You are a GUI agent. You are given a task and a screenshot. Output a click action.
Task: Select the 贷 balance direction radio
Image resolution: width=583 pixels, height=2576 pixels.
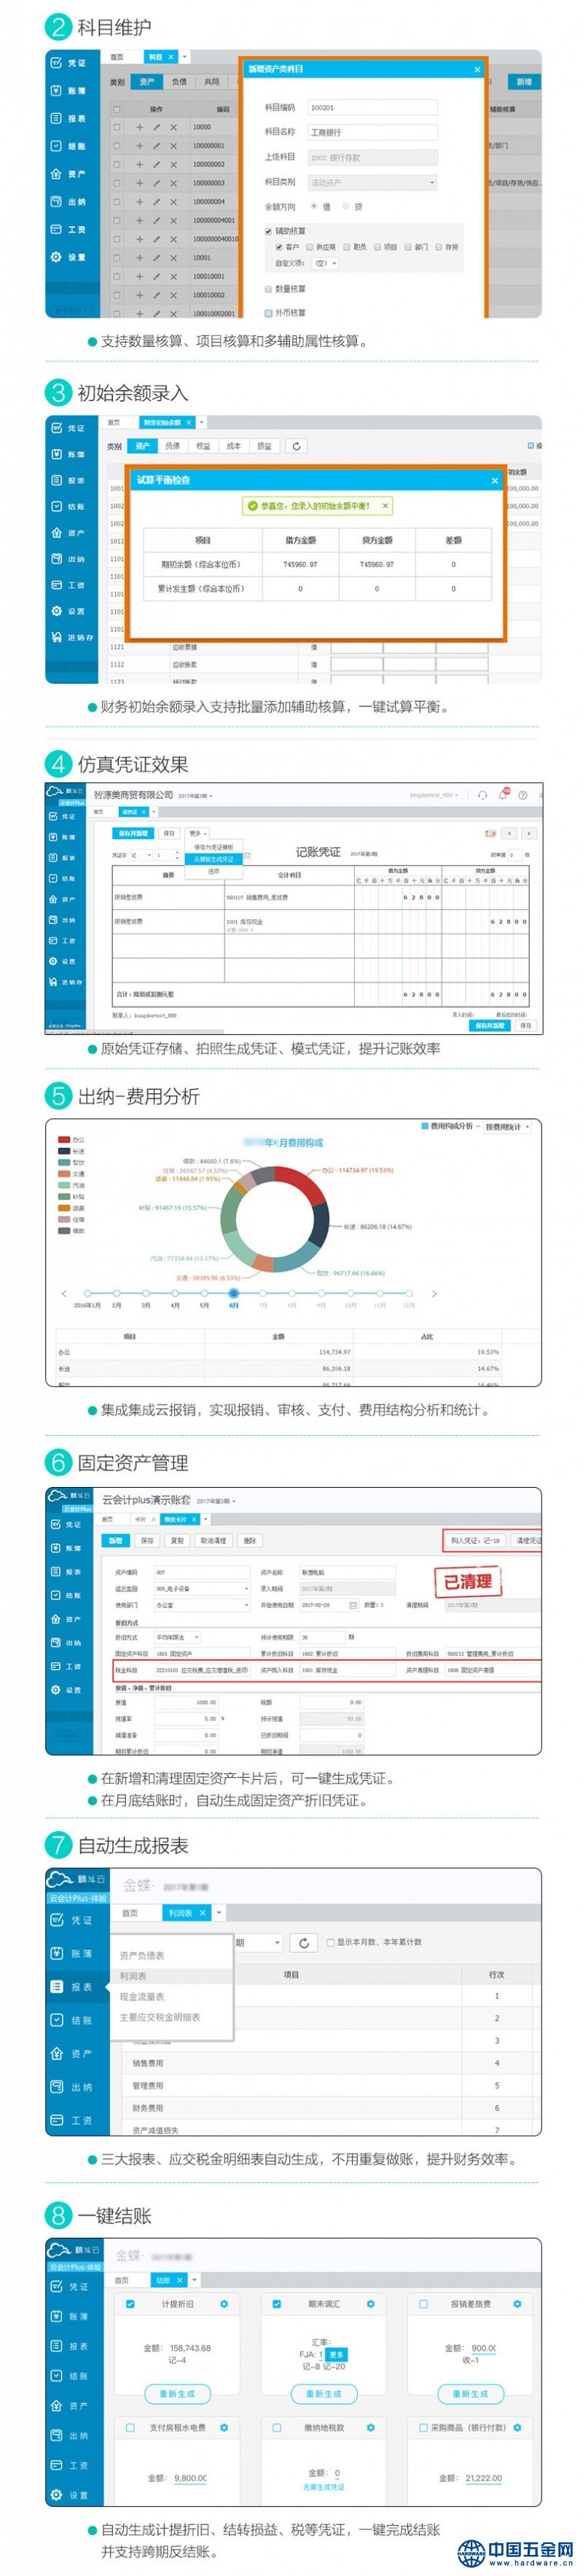pos(346,206)
